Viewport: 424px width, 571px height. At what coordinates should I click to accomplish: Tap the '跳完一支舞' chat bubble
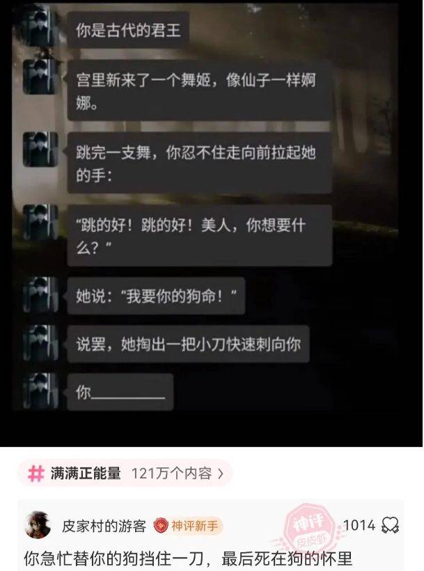199,163
